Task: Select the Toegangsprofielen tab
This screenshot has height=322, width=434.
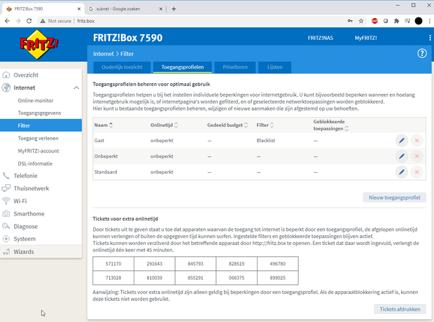Action: point(183,67)
